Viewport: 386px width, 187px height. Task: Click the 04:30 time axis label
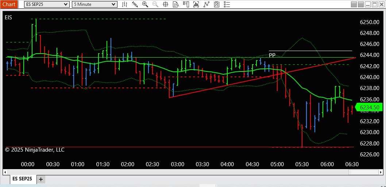[252, 164]
